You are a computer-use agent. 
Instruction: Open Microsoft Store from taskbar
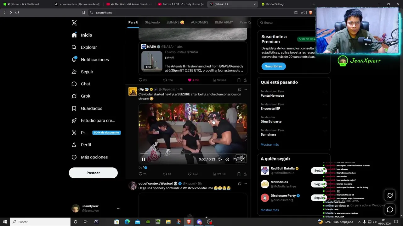point(117,222)
